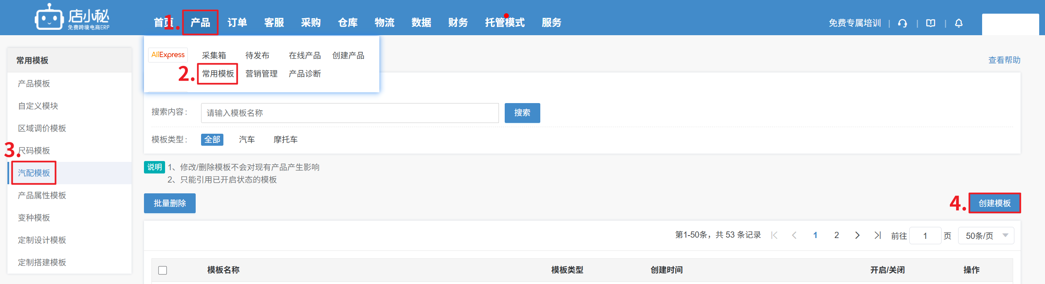Screen dimensions: 1045x284
Task: Click the 批量删除 button
Action: [x=170, y=203]
